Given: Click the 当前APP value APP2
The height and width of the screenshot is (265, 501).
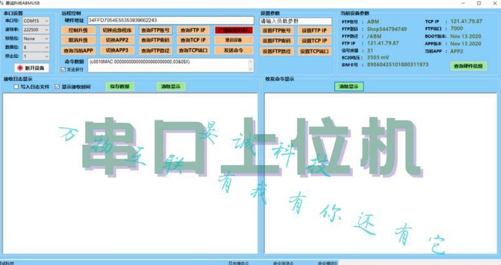Looking at the screenshot, I should tap(457, 51).
